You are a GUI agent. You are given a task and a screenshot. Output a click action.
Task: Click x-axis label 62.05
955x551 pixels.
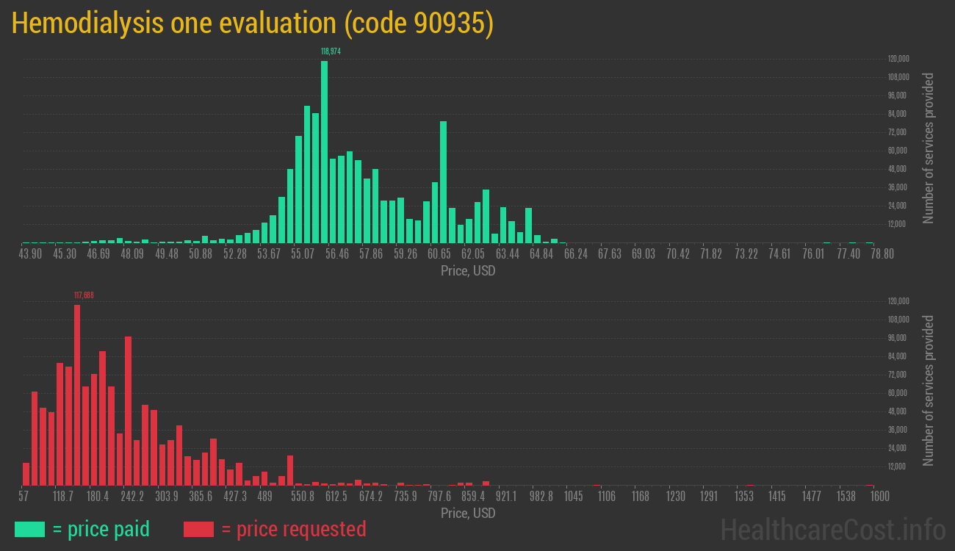473,254
